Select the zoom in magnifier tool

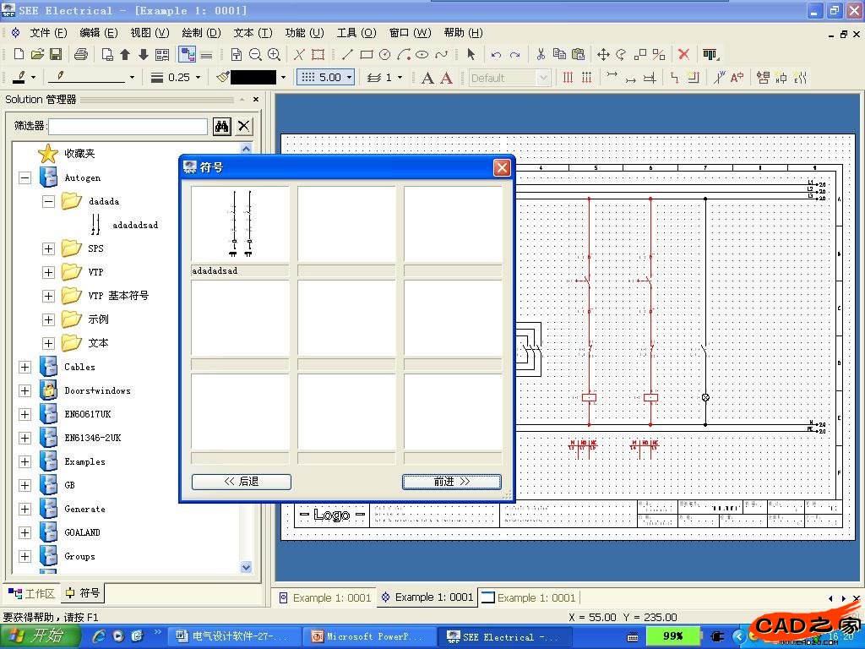pyautogui.click(x=274, y=54)
